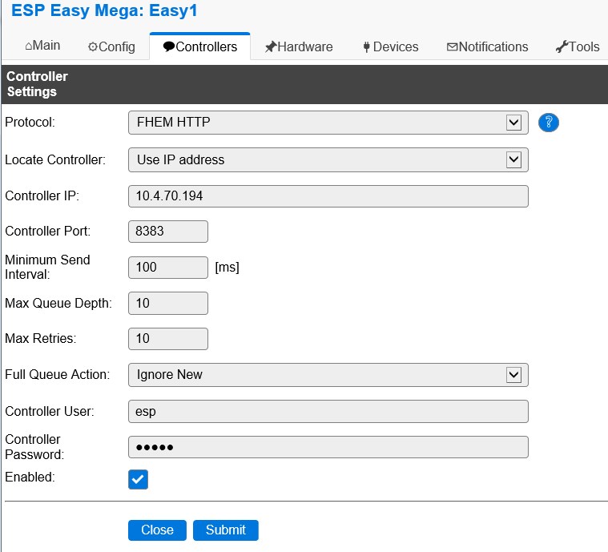608x552 pixels.
Task: Open the Main tab
Action: click(x=42, y=46)
